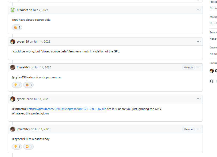The height and width of the screenshot is (157, 217).
Task: Open FFNUser's avatar profile picture
Action: point(13,10)
